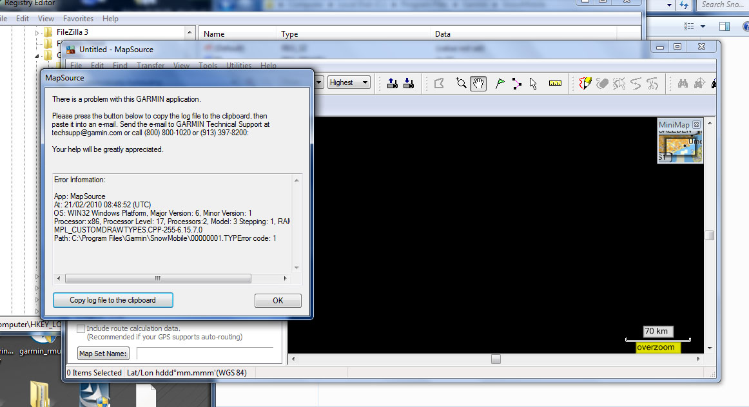Select the Track Select arrow tool
This screenshot has height=407, width=749.
click(x=619, y=84)
